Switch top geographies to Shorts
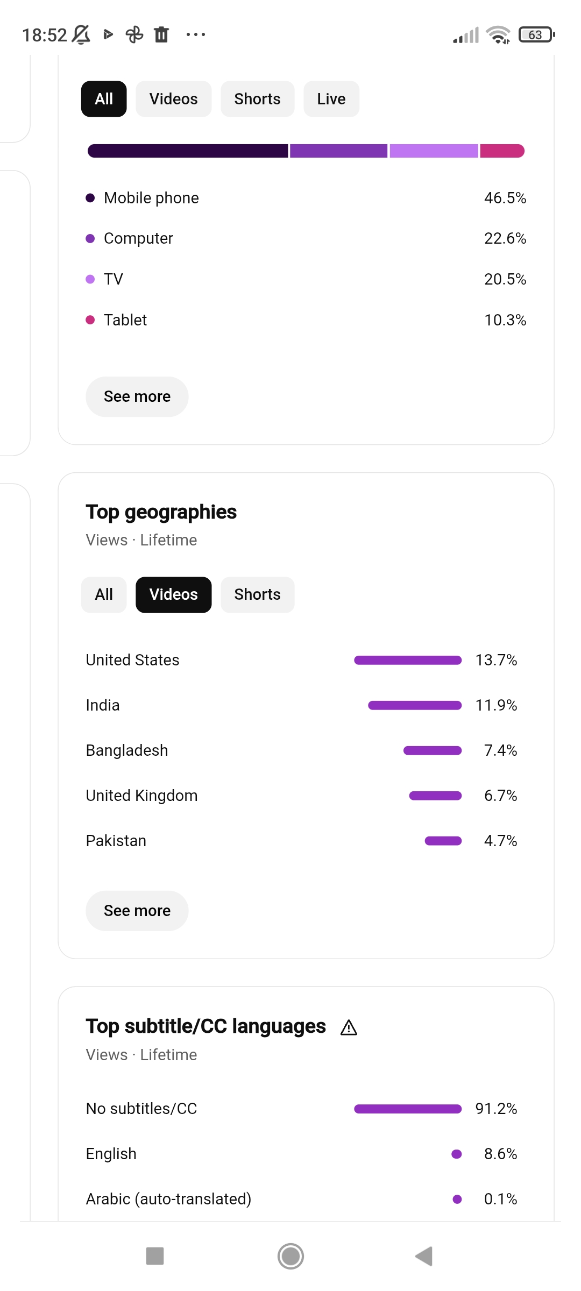 coord(258,594)
